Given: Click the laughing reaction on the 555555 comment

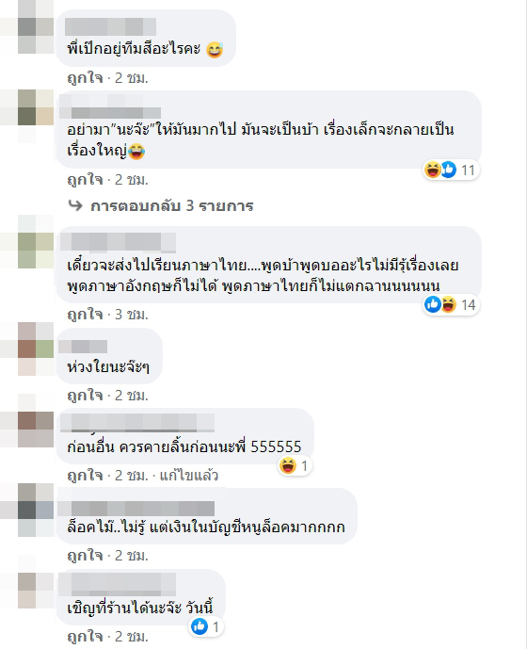Looking at the screenshot, I should 287,465.
